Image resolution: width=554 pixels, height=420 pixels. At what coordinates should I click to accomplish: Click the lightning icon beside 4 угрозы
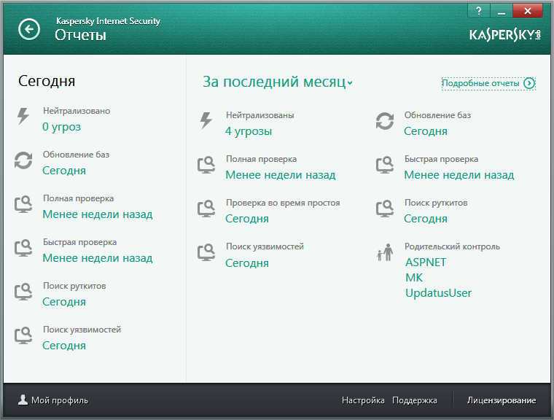206,120
